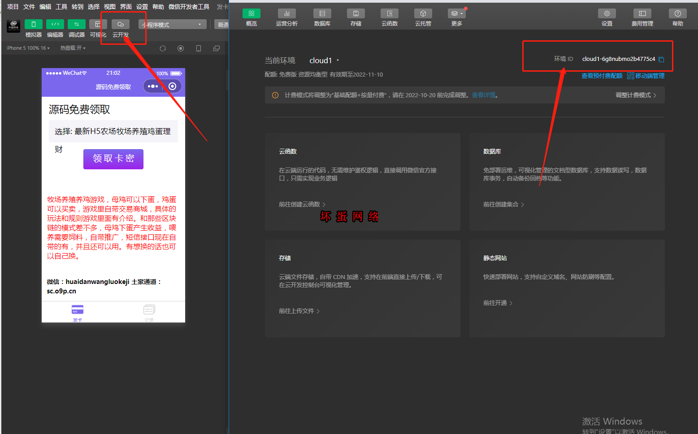Open 费用管理 billing management
698x434 pixels.
pos(642,18)
